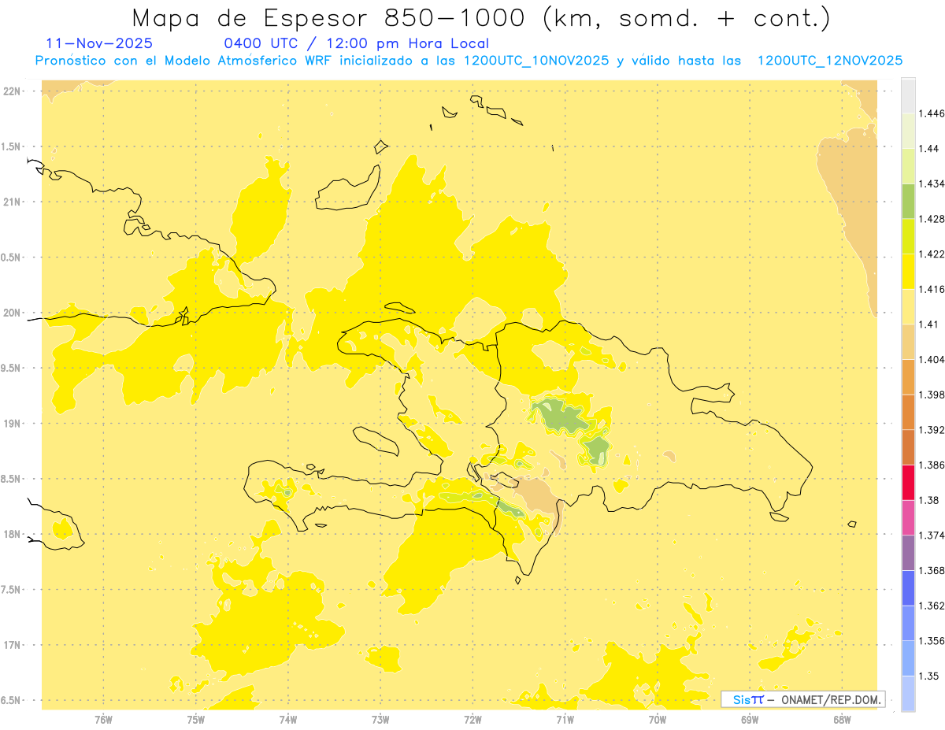The width and height of the screenshot is (945, 730).
Task: Select the date text '11-Nov-2025'
Action: coord(99,43)
